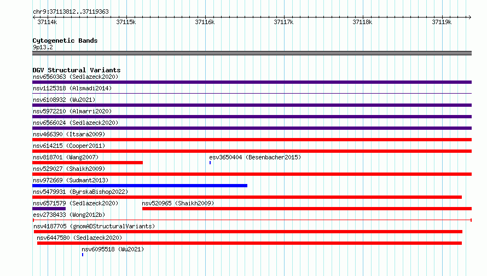The width and height of the screenshot is (487, 276).
Task: Click the thin nsv1125318 variant line
Action: tap(252, 93)
